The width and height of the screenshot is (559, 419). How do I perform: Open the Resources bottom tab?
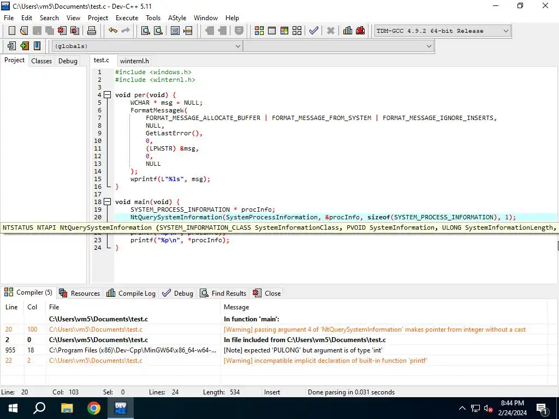click(x=80, y=293)
